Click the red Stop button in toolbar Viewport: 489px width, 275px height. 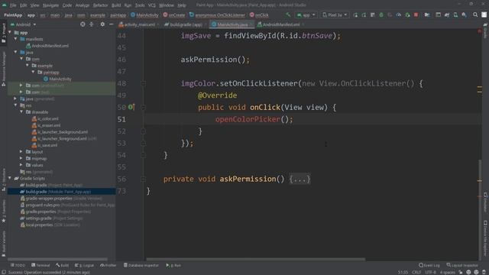[416, 15]
